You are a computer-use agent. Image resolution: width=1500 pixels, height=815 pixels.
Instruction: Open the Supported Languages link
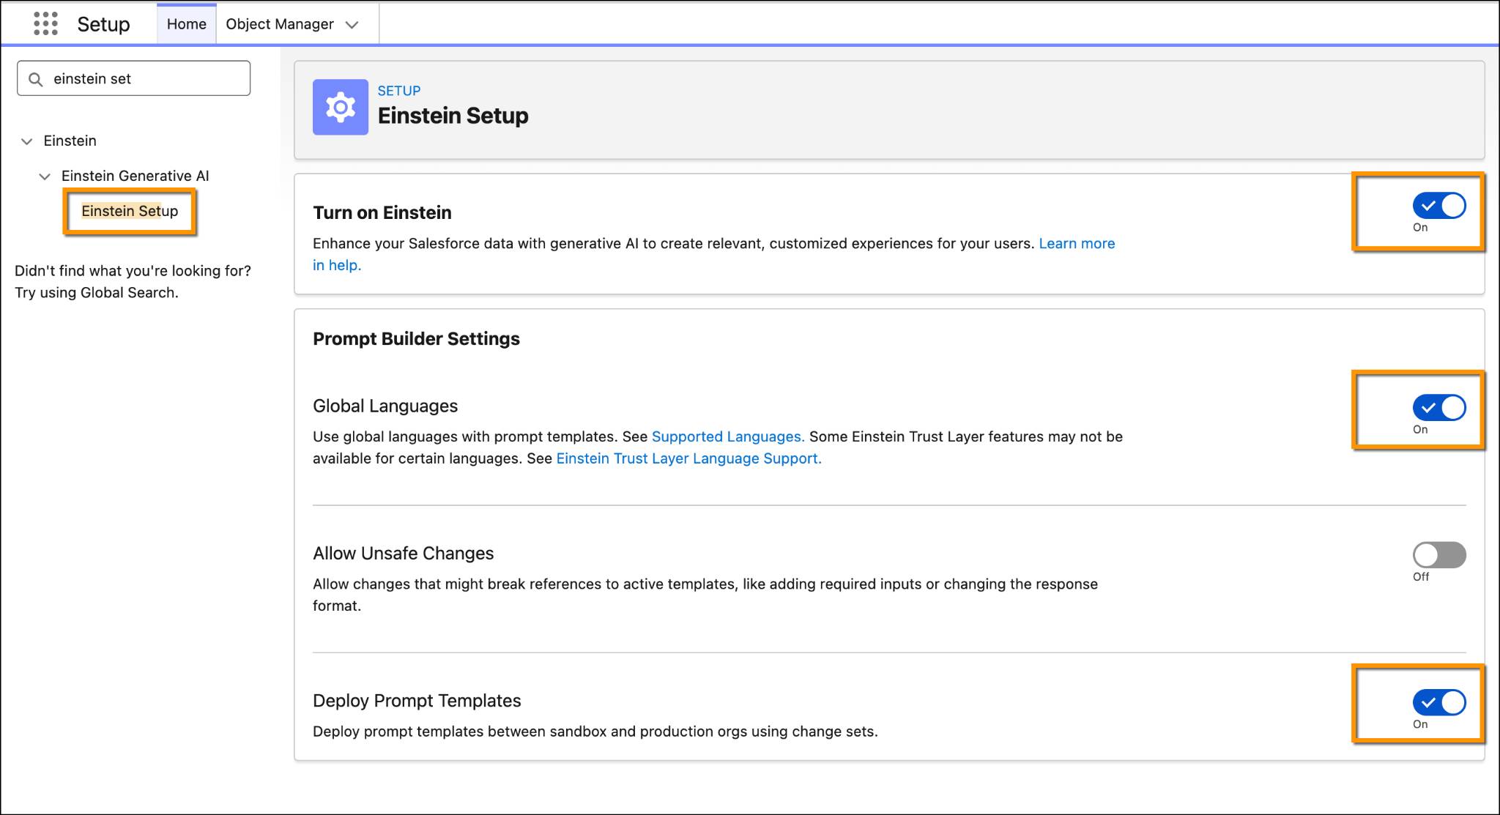pyautogui.click(x=728, y=436)
